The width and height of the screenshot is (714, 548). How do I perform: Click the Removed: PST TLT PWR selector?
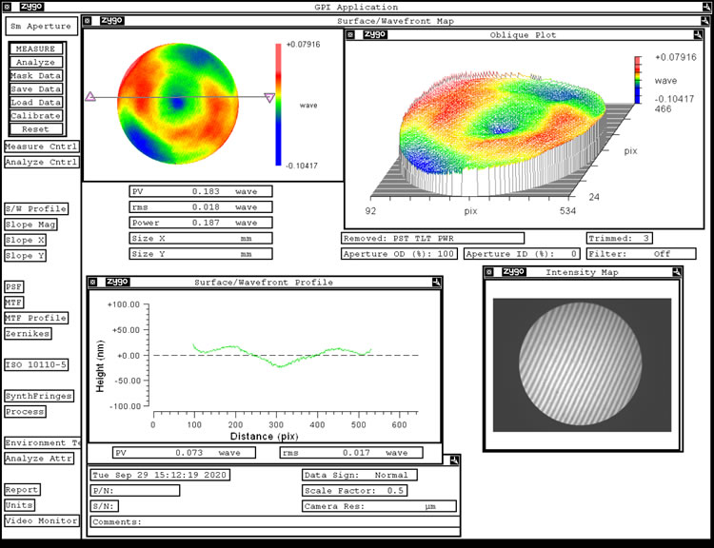pyautogui.click(x=432, y=238)
